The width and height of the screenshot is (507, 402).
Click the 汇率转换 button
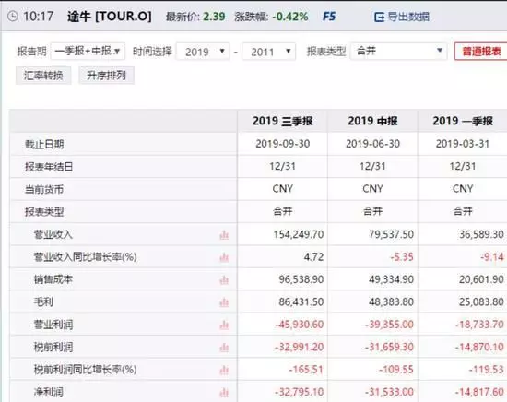click(x=43, y=76)
